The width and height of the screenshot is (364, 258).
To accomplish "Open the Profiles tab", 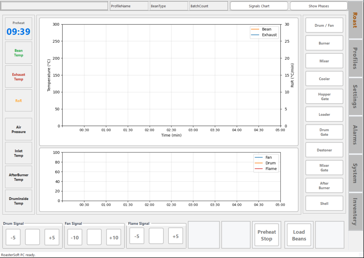I will click(355, 58).
